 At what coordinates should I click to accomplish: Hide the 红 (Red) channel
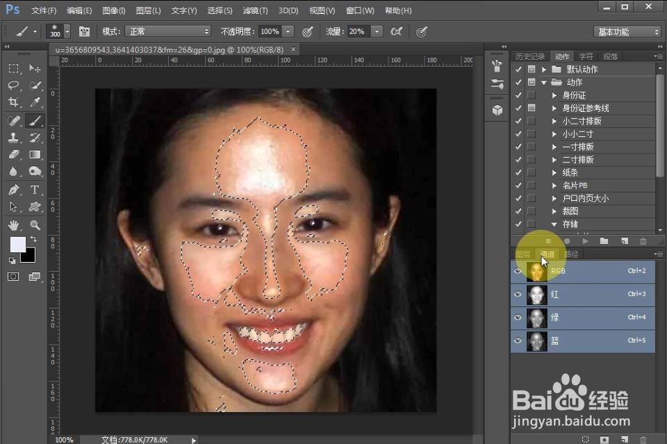click(518, 295)
